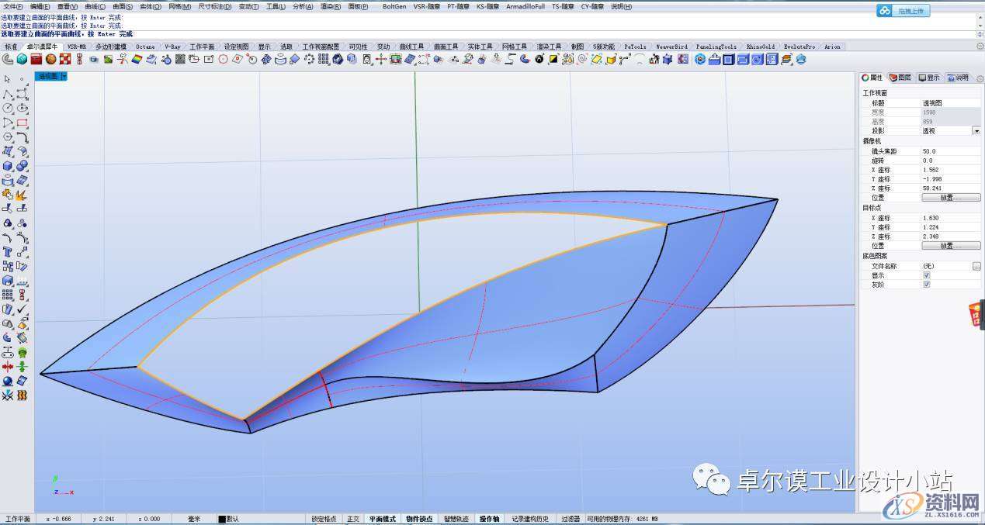985x525 pixels.
Task: Open the viewport title dropdown arrow
Action: 63,76
